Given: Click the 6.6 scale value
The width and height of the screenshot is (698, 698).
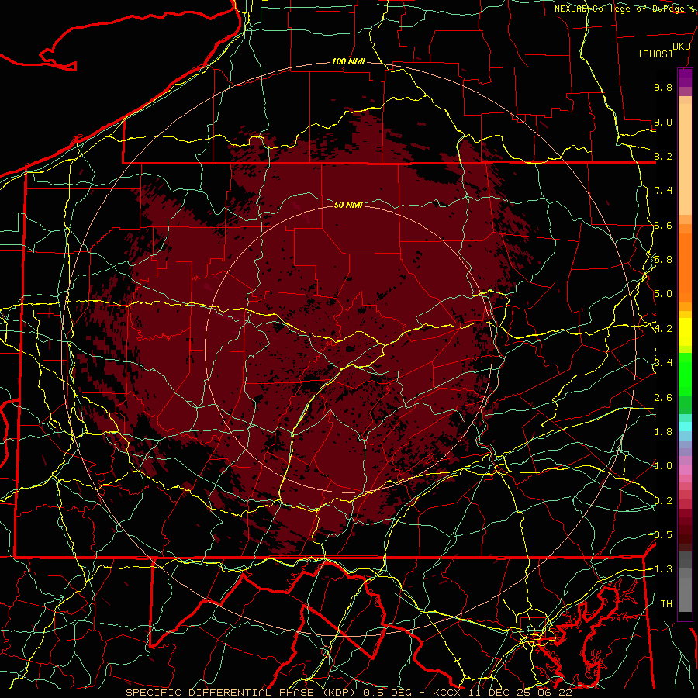Looking at the screenshot, I should click(663, 225).
